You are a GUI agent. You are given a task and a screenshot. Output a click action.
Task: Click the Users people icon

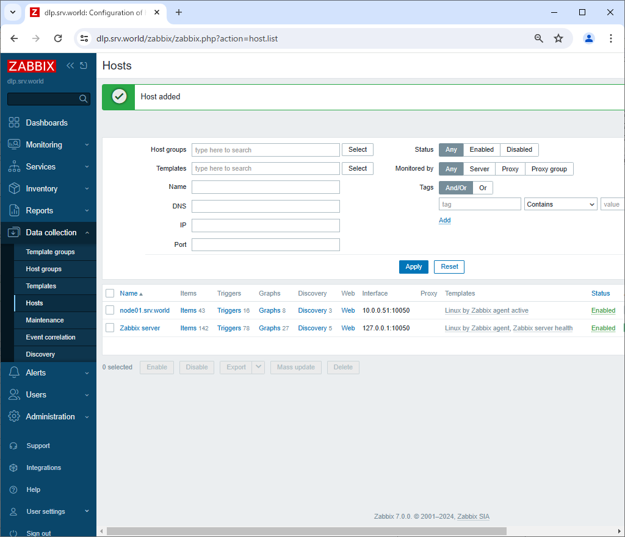[x=14, y=394]
